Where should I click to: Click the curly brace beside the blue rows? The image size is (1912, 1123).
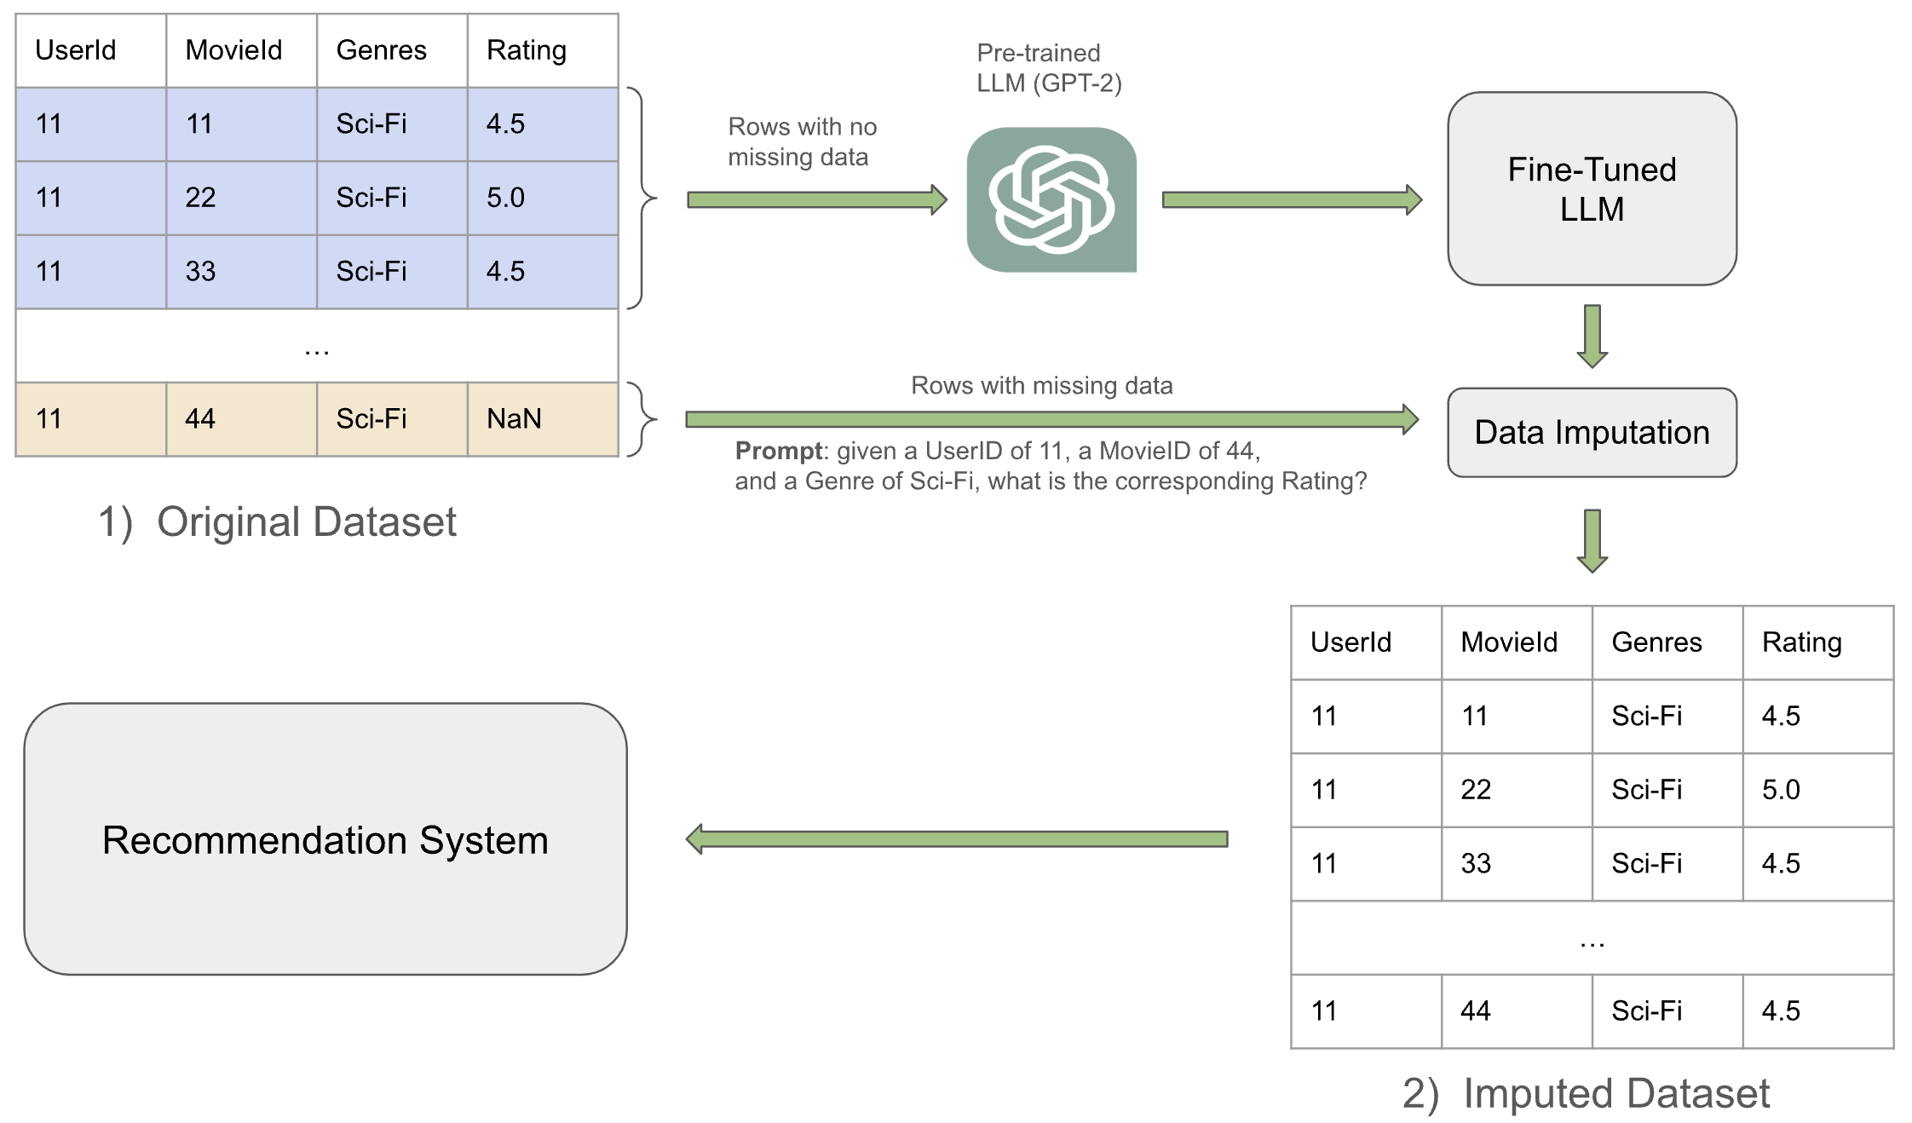click(x=641, y=198)
